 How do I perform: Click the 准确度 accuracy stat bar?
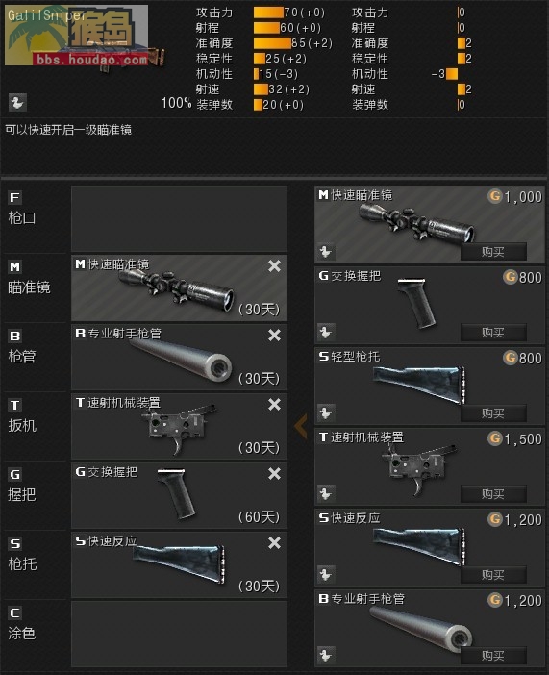(x=272, y=43)
